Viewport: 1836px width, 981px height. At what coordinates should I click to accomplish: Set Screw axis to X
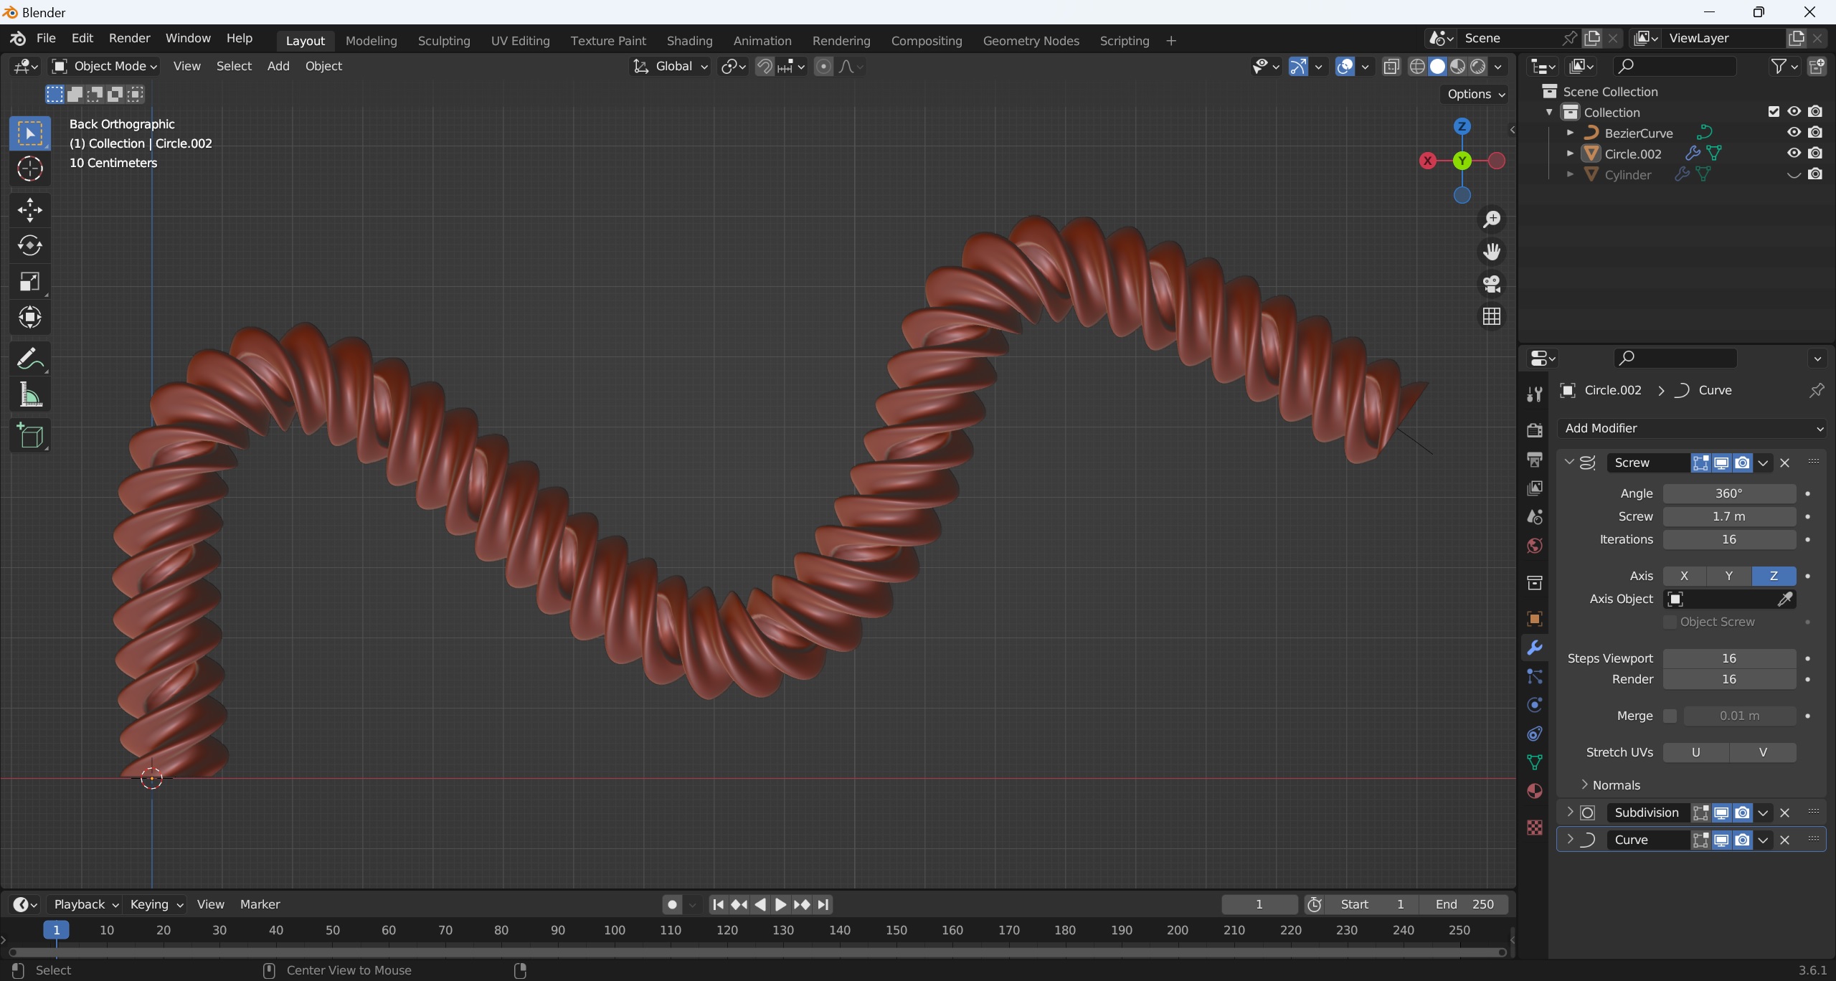(x=1684, y=577)
